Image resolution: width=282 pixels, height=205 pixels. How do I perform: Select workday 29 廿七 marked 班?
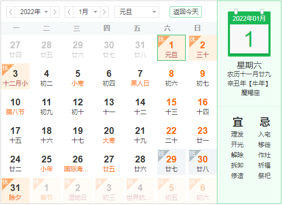tap(171, 162)
